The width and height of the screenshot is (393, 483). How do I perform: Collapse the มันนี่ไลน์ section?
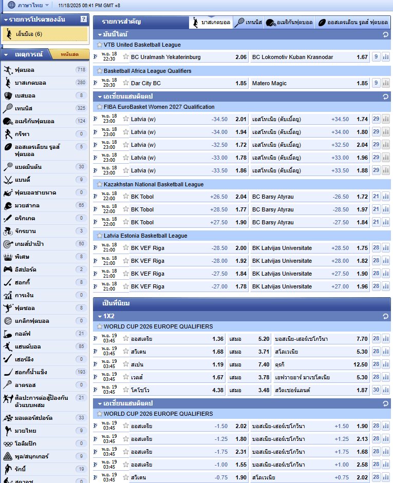pyautogui.click(x=100, y=34)
